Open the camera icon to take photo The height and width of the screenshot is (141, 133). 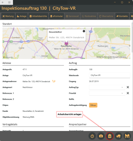101,136
